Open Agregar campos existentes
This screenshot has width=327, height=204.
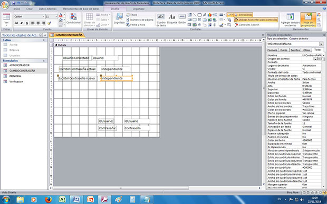[x=290, y=20]
